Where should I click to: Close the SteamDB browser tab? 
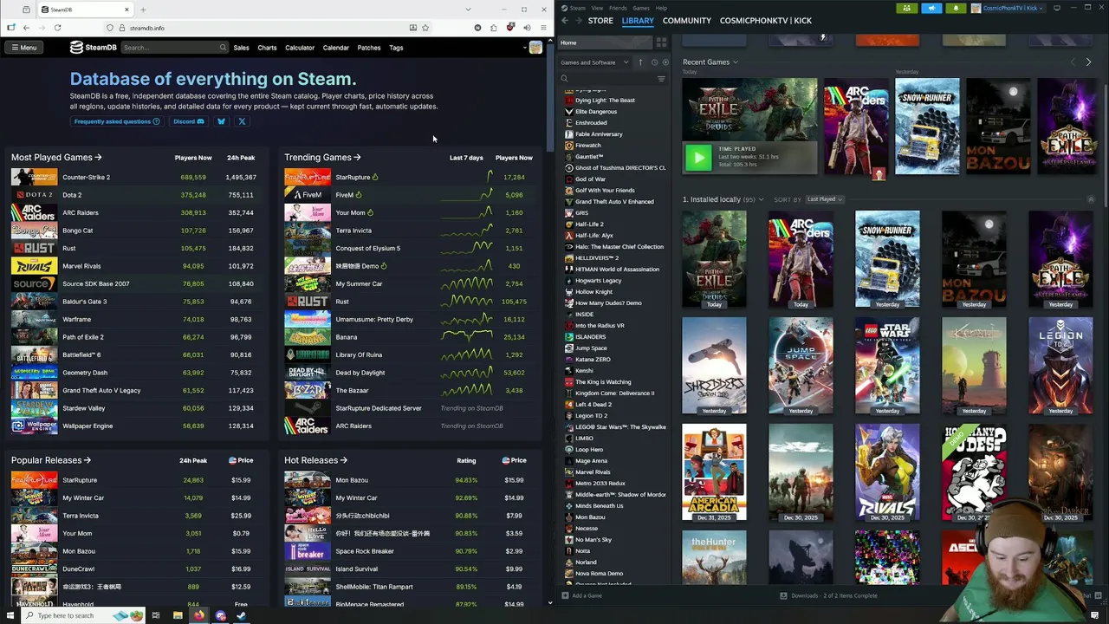pos(126,10)
